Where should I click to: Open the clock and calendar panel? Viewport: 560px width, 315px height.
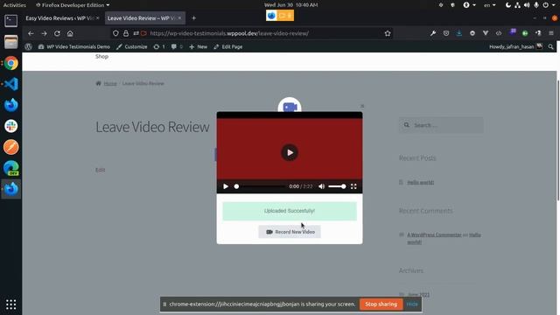point(290,5)
